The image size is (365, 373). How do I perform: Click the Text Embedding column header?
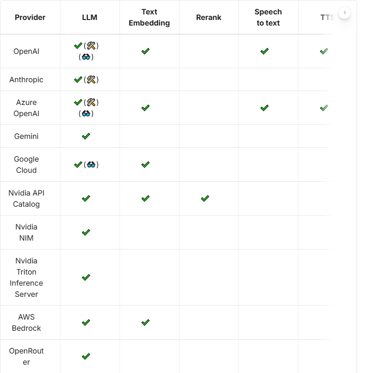point(149,18)
